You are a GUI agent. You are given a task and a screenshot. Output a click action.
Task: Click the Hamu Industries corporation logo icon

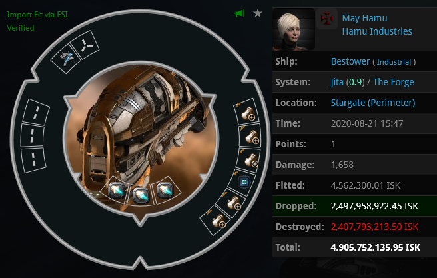[327, 19]
